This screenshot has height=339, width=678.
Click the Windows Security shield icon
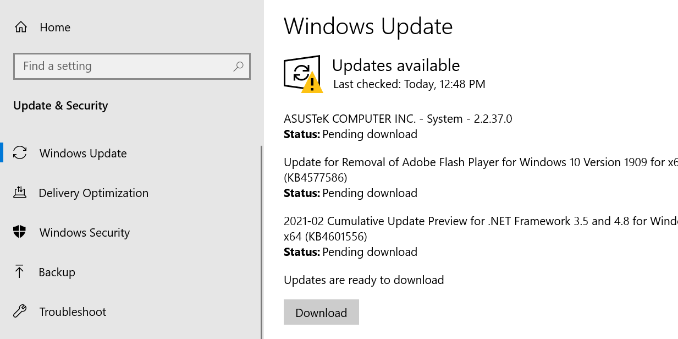[x=20, y=232]
